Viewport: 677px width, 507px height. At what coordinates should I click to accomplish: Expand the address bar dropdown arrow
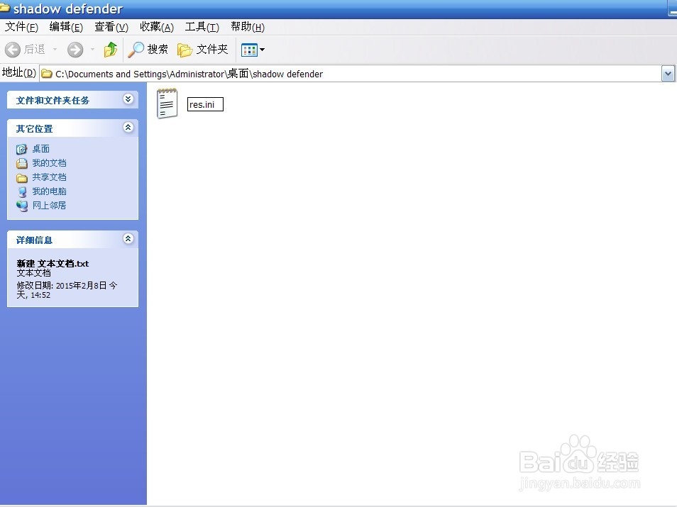(x=668, y=74)
